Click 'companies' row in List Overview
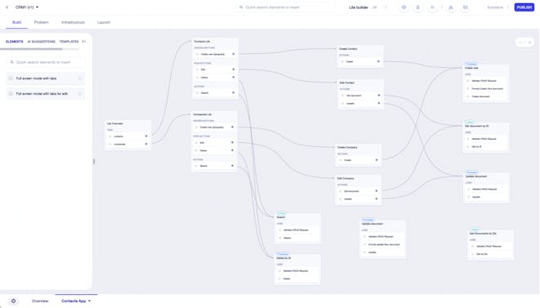The height and width of the screenshot is (308, 540). 127,144
